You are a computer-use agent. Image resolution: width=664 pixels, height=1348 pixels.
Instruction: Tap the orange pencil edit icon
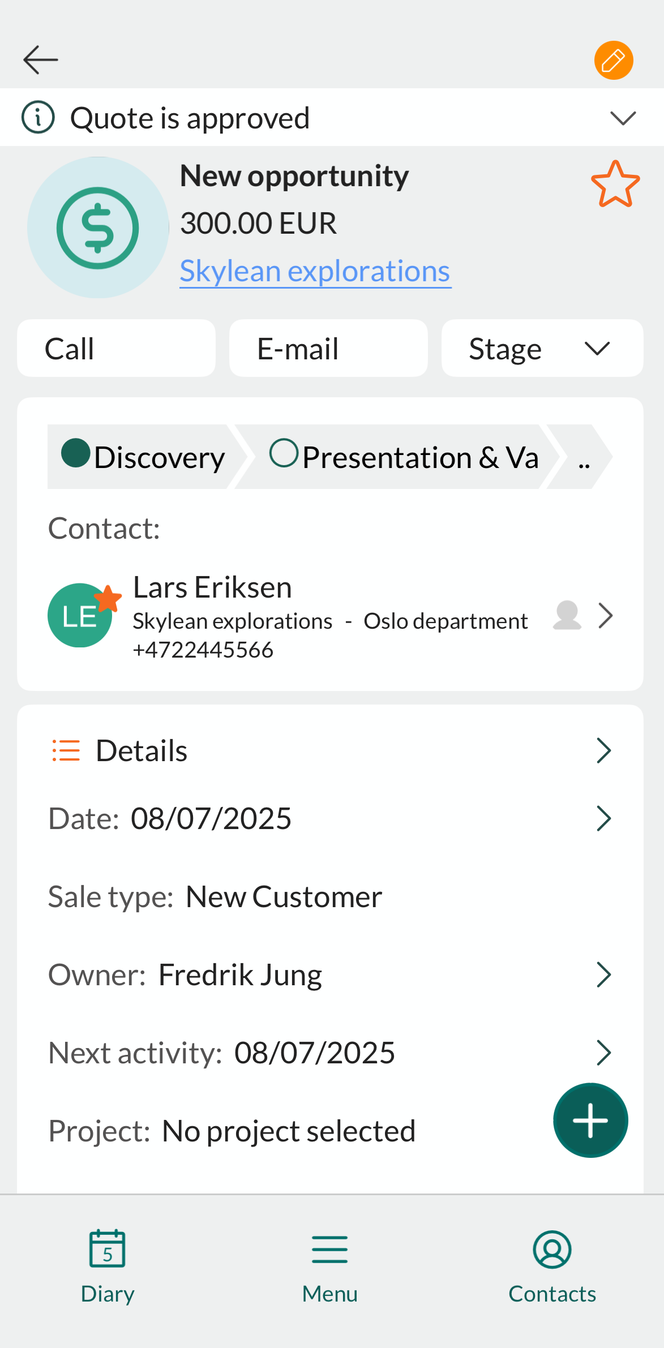[614, 60]
